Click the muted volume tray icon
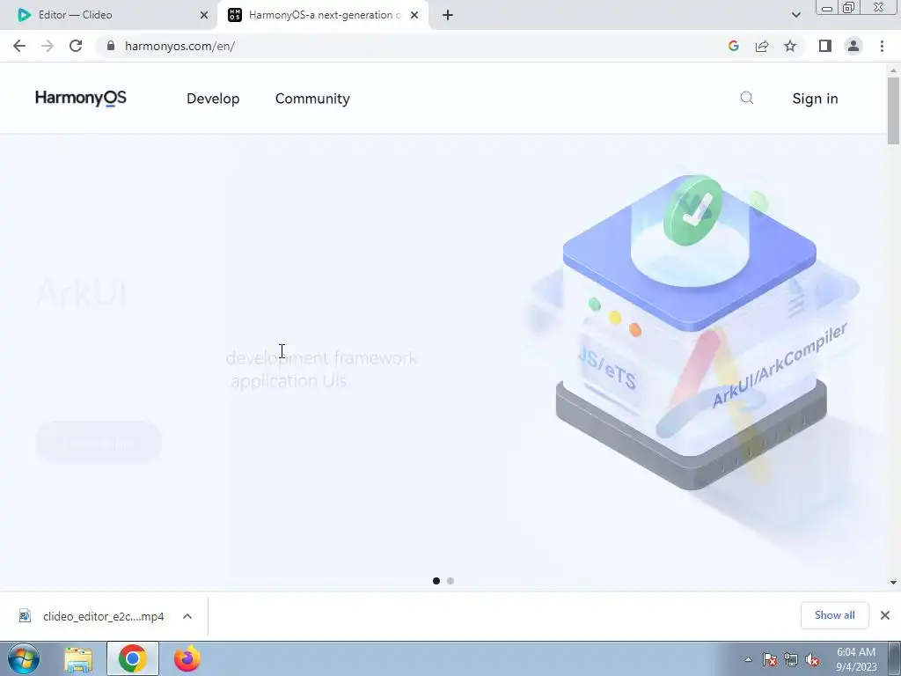Image resolution: width=901 pixels, height=676 pixels. point(812,659)
